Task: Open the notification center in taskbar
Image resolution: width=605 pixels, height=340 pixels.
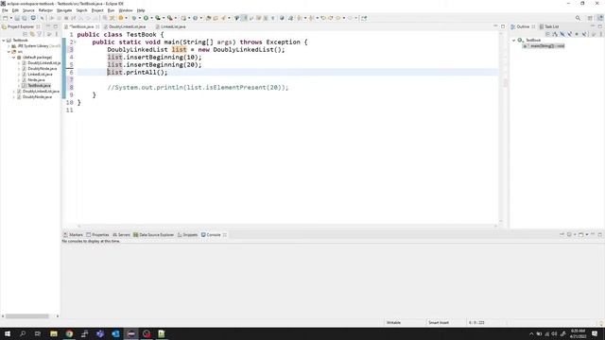Action: (x=595, y=333)
